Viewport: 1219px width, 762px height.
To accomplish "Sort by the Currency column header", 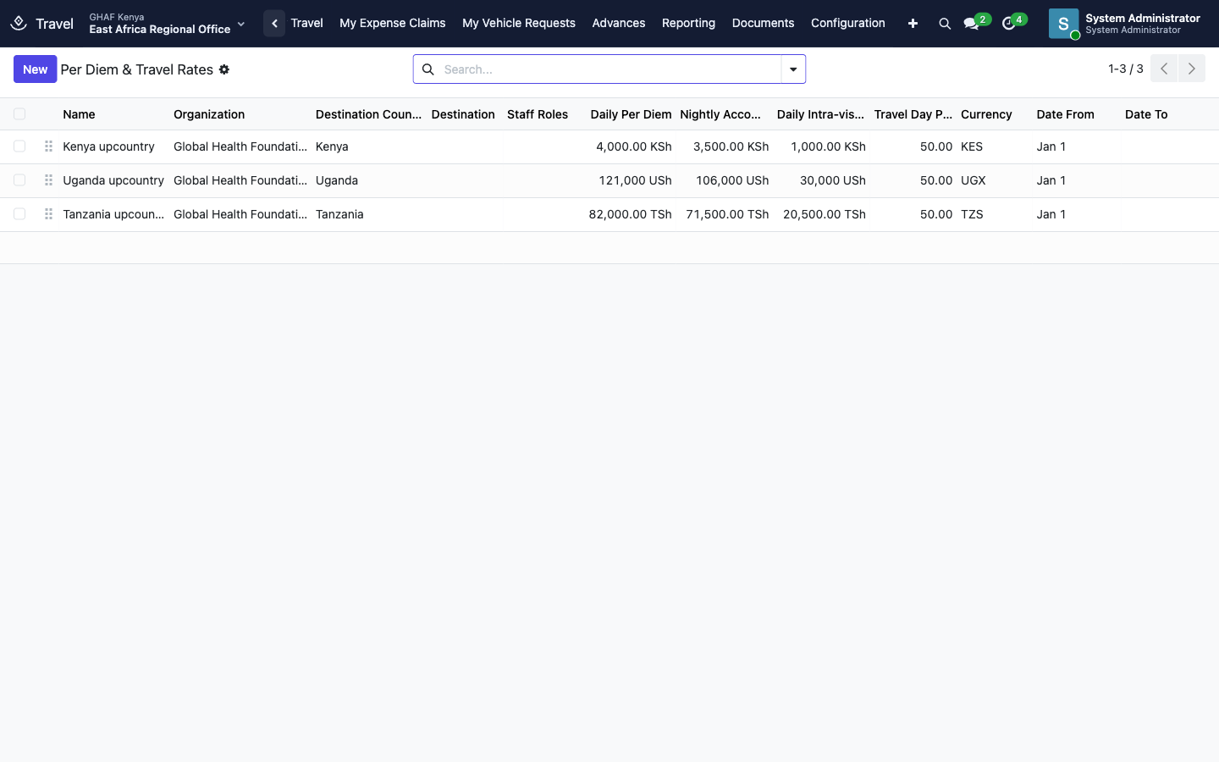I will (986, 114).
